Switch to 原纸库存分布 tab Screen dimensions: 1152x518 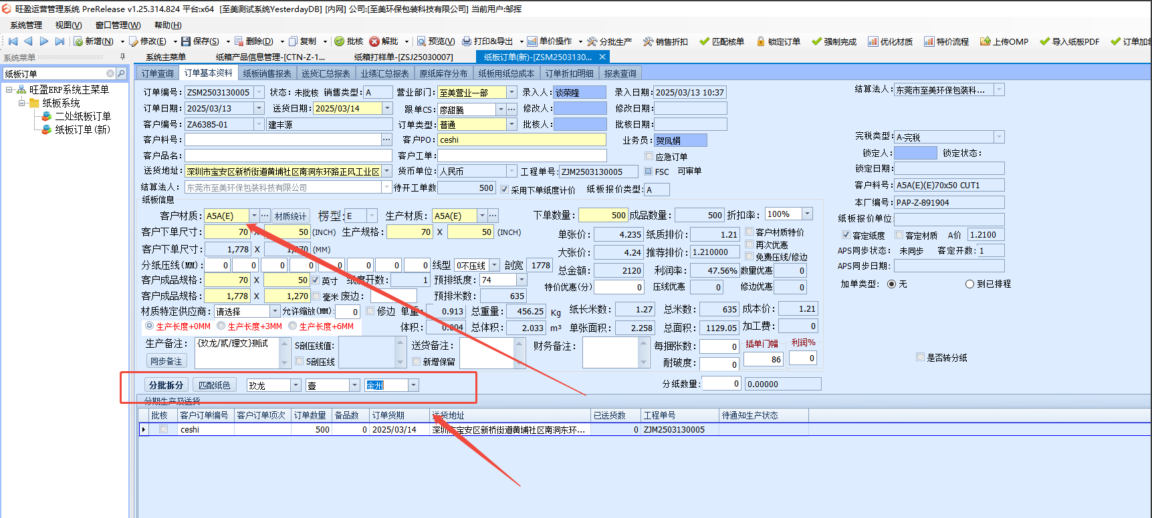click(443, 73)
